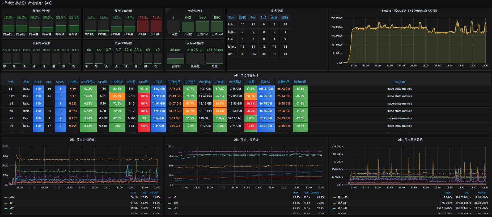Image resolution: width=492 pixels, height=217 pixels.
Task: Click the 46.68% 使用率 storage value
Action: (x=176, y=50)
